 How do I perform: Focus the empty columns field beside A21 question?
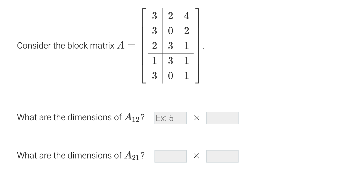(x=222, y=156)
